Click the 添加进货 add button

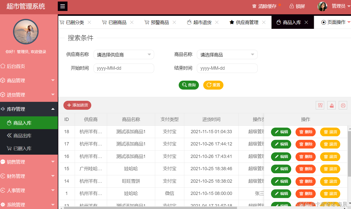(77, 105)
